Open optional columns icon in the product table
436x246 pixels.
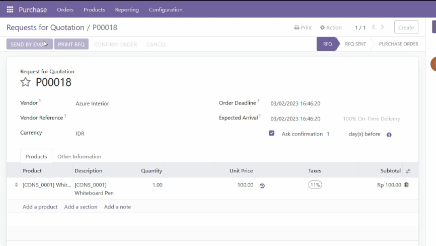pos(408,171)
